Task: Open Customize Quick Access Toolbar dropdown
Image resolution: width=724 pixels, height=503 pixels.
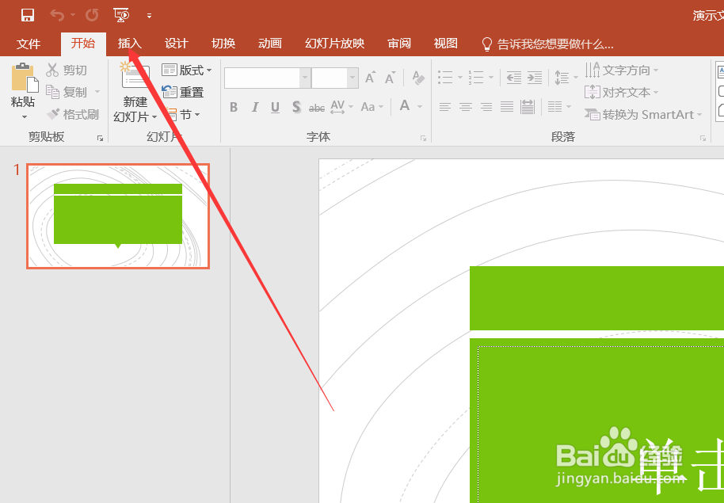Action: [x=149, y=16]
